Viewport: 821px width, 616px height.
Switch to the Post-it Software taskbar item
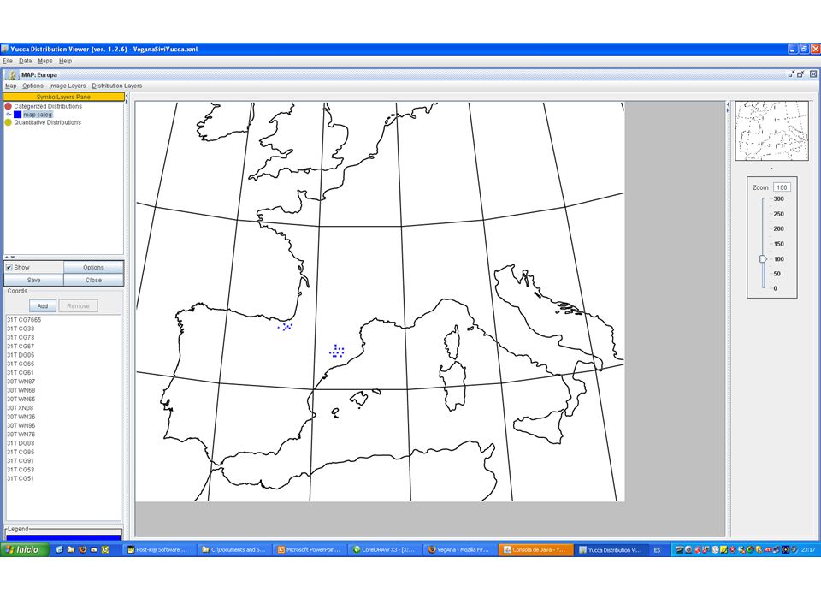(159, 549)
